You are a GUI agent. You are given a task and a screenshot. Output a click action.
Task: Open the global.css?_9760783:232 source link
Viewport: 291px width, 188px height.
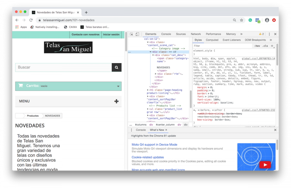pos(258,110)
